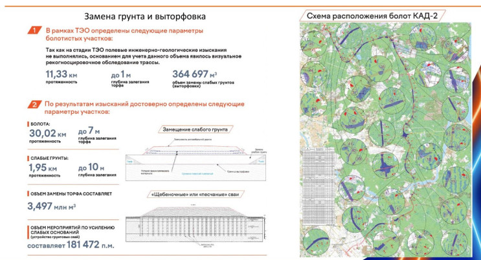Click the "Замещение слабого грунта" diagram label

(x=195, y=129)
